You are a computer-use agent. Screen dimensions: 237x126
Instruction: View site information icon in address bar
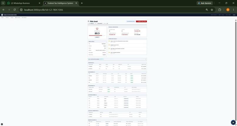coord(21,10)
